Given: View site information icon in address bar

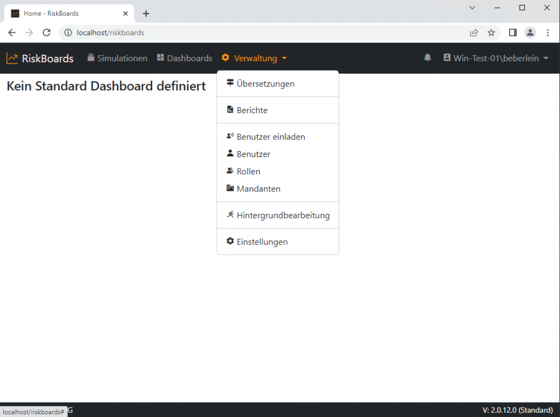Looking at the screenshot, I should click(x=68, y=32).
